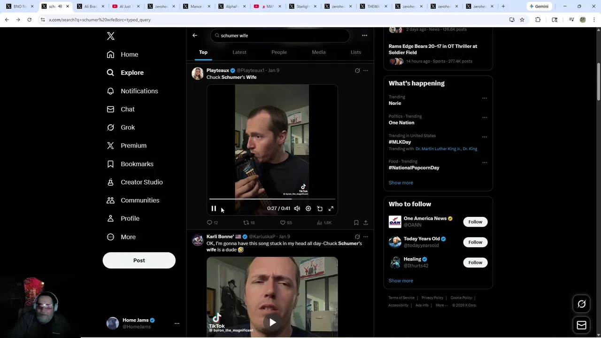The image size is (601, 338).
Task: Click the Post button
Action: (x=139, y=261)
